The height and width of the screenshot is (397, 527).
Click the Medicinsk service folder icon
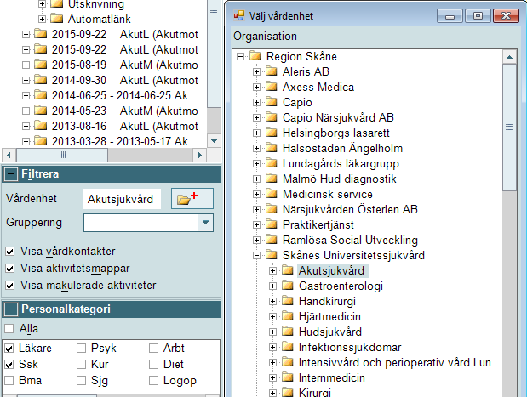pos(272,194)
